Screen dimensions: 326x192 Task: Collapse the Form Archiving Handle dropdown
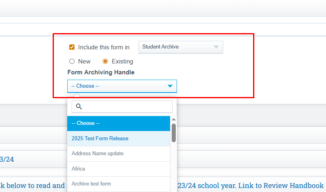(x=121, y=86)
